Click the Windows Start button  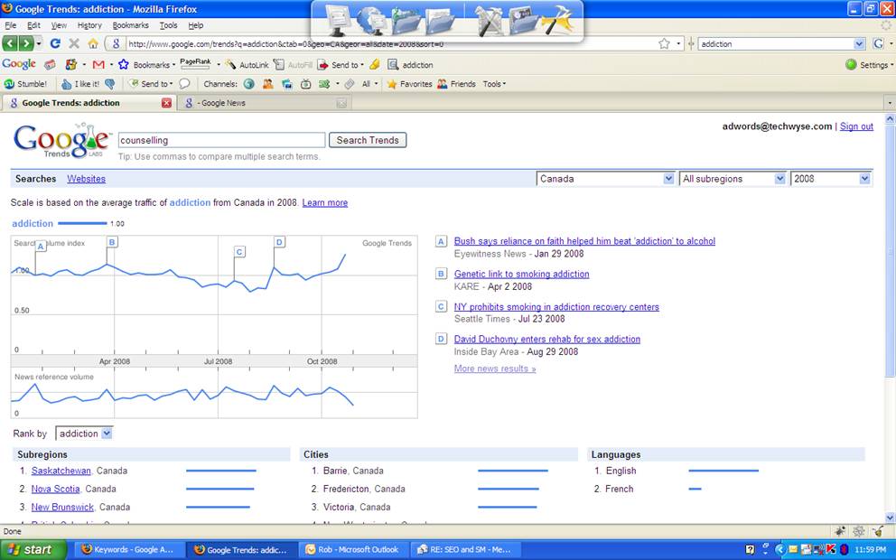[33, 549]
